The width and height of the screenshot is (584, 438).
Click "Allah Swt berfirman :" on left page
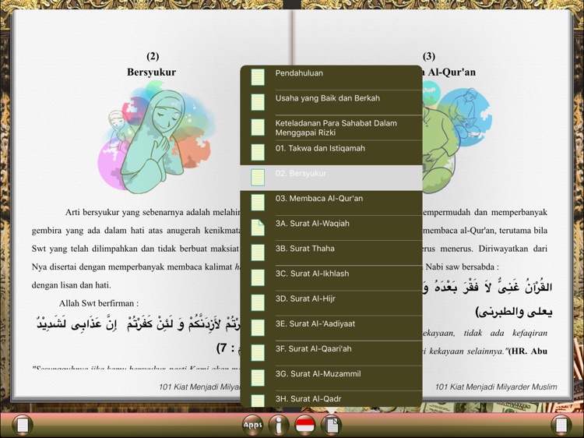(x=99, y=303)
